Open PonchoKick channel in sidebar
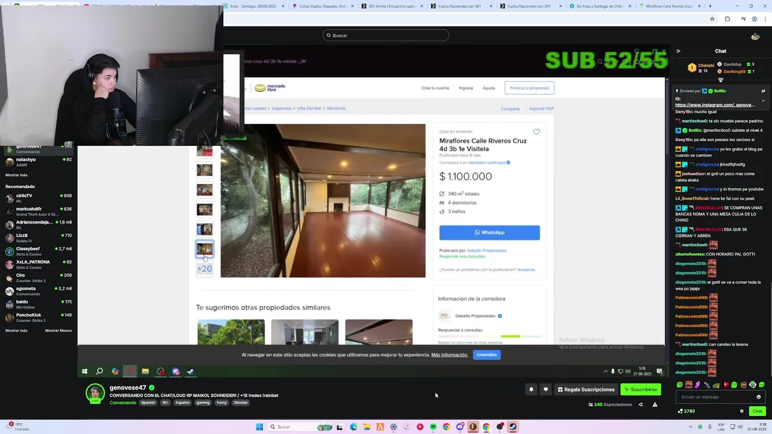This screenshot has width=772, height=434. click(x=39, y=317)
